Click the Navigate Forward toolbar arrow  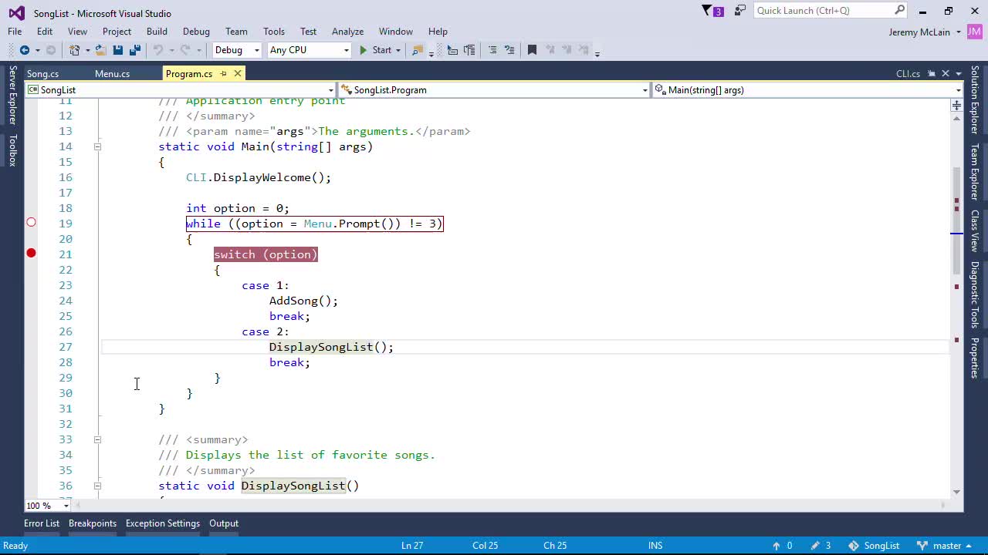[x=51, y=50]
